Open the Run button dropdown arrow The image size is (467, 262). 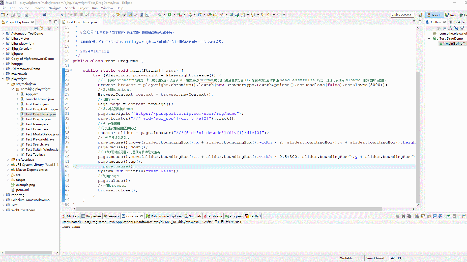pyautogui.click(x=174, y=15)
